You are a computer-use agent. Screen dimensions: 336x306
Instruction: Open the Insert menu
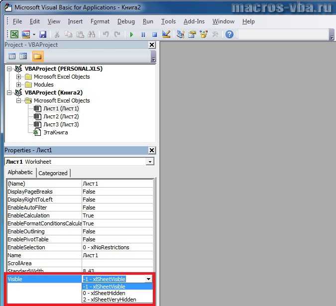pos(75,21)
